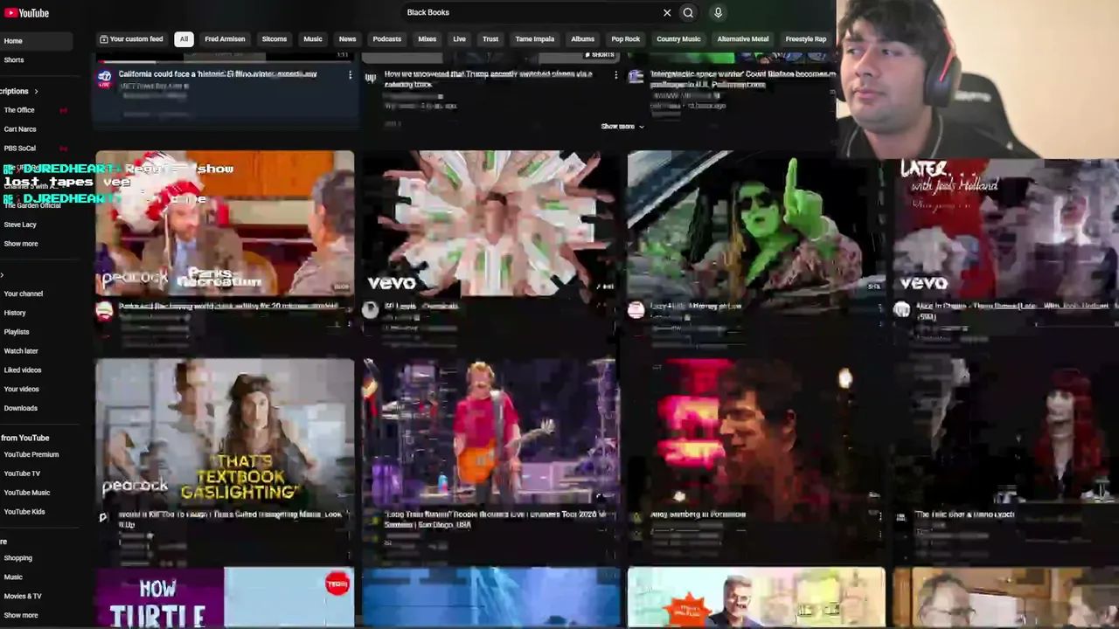This screenshot has width=1119, height=629.
Task: Open the channel avatar beside the Alice In Chains video
Action: coord(902,310)
